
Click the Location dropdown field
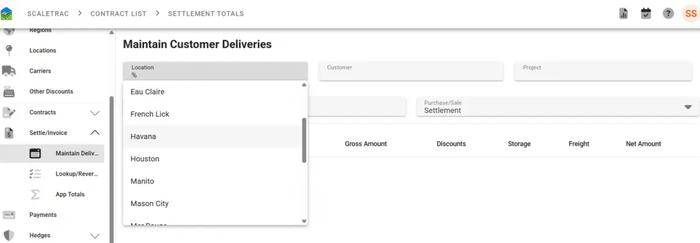click(215, 71)
